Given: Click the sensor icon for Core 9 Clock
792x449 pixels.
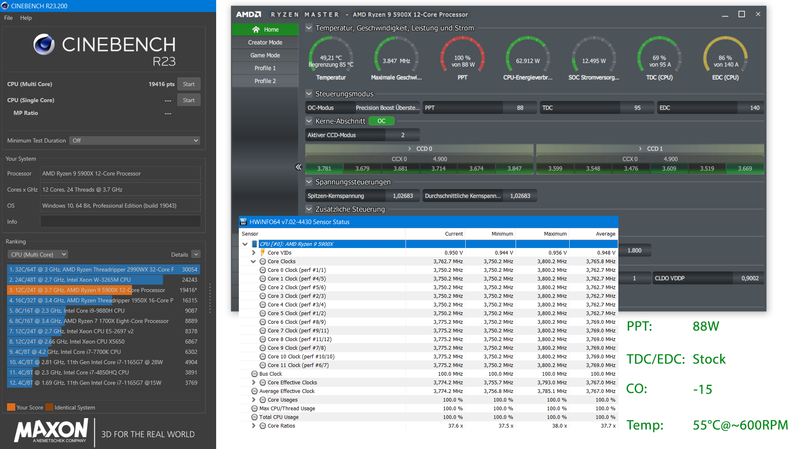Looking at the screenshot, I should click(x=263, y=348).
